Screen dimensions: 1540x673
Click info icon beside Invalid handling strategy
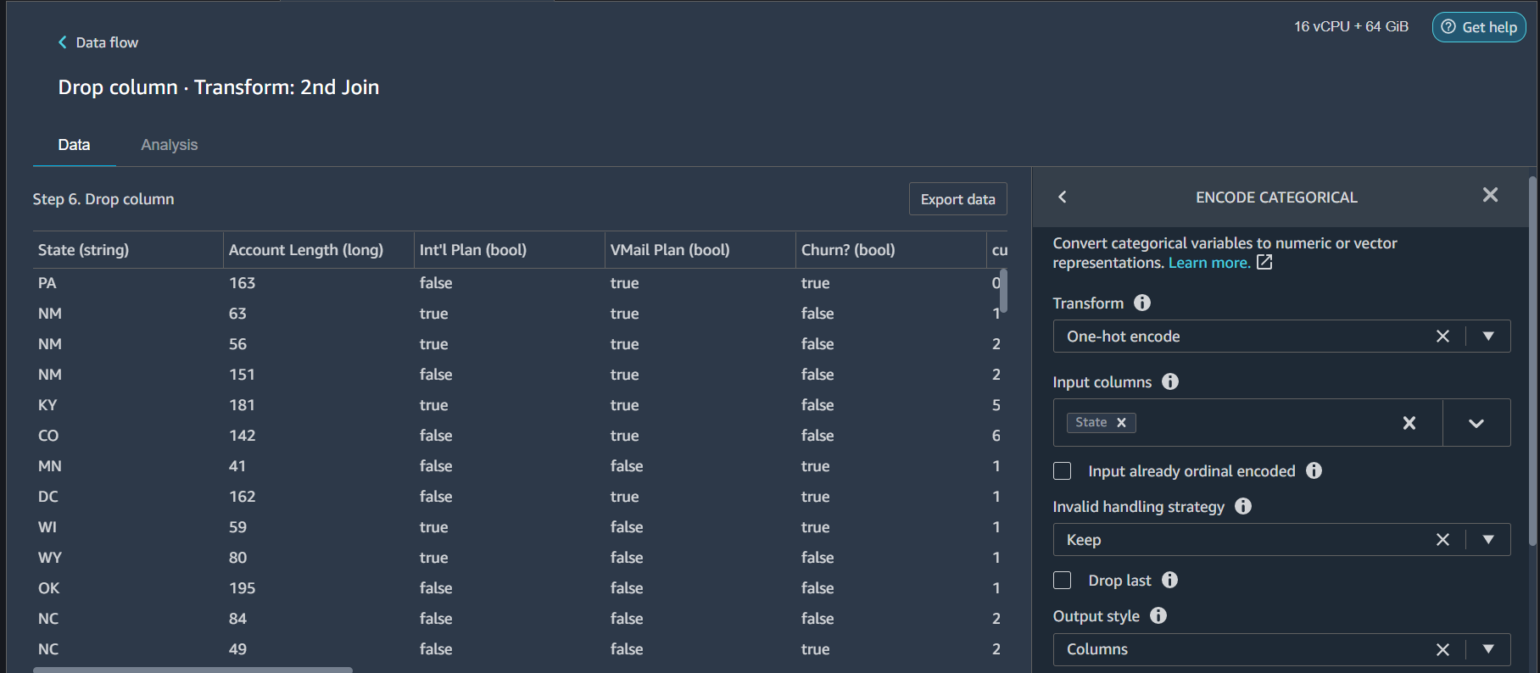pyautogui.click(x=1243, y=506)
